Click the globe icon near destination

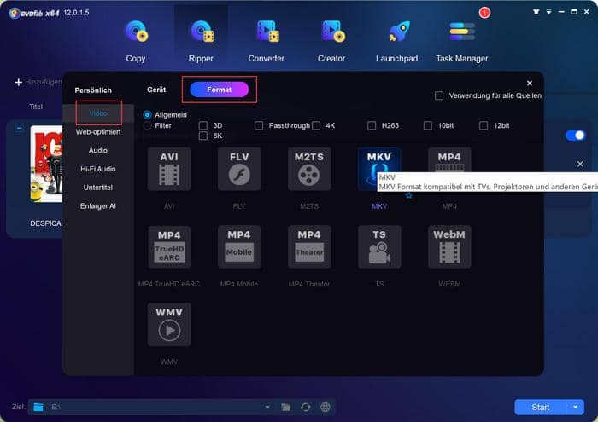[x=325, y=408]
